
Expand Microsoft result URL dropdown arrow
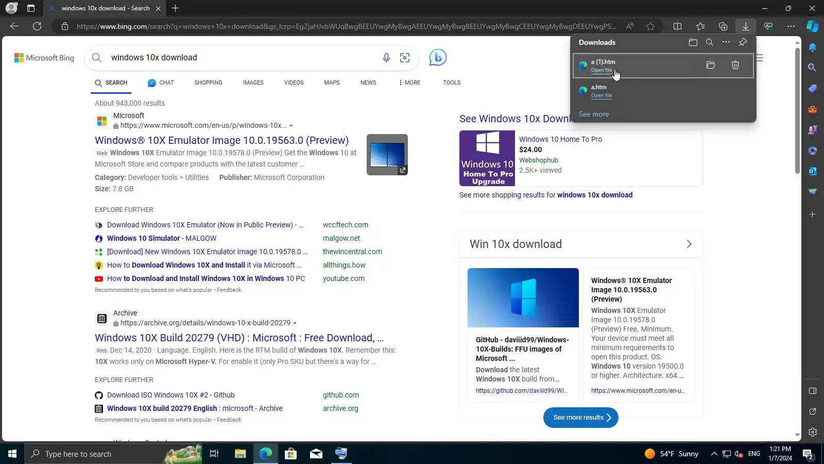291,126
